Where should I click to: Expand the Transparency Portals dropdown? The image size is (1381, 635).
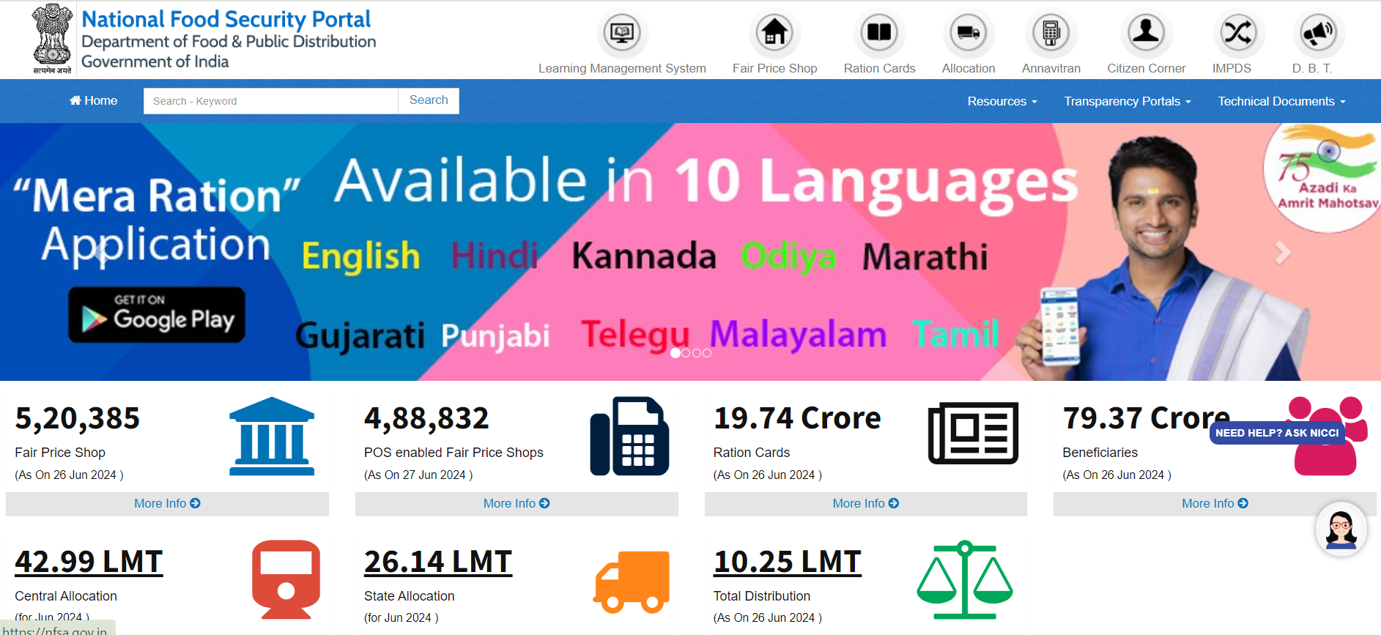[x=1128, y=101]
